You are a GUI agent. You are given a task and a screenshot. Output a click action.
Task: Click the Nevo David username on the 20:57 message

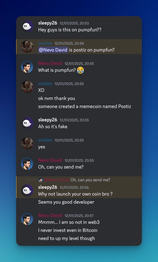click(x=50, y=215)
